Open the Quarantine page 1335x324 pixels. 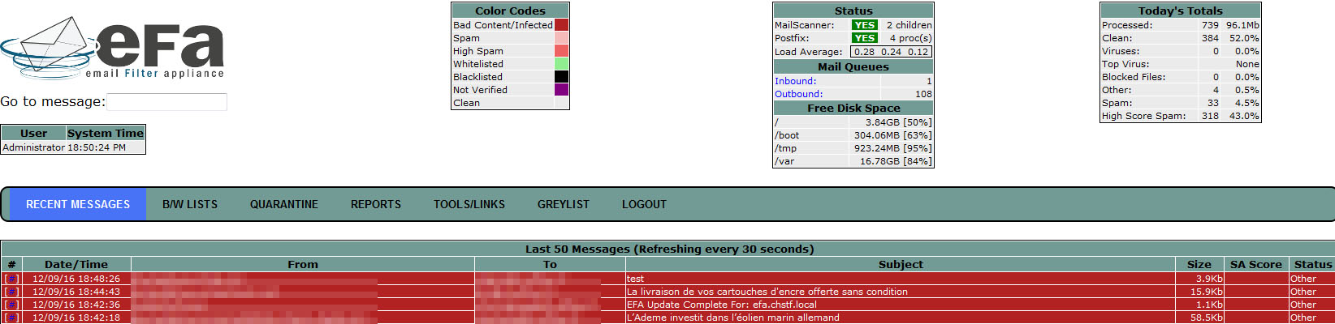(284, 204)
